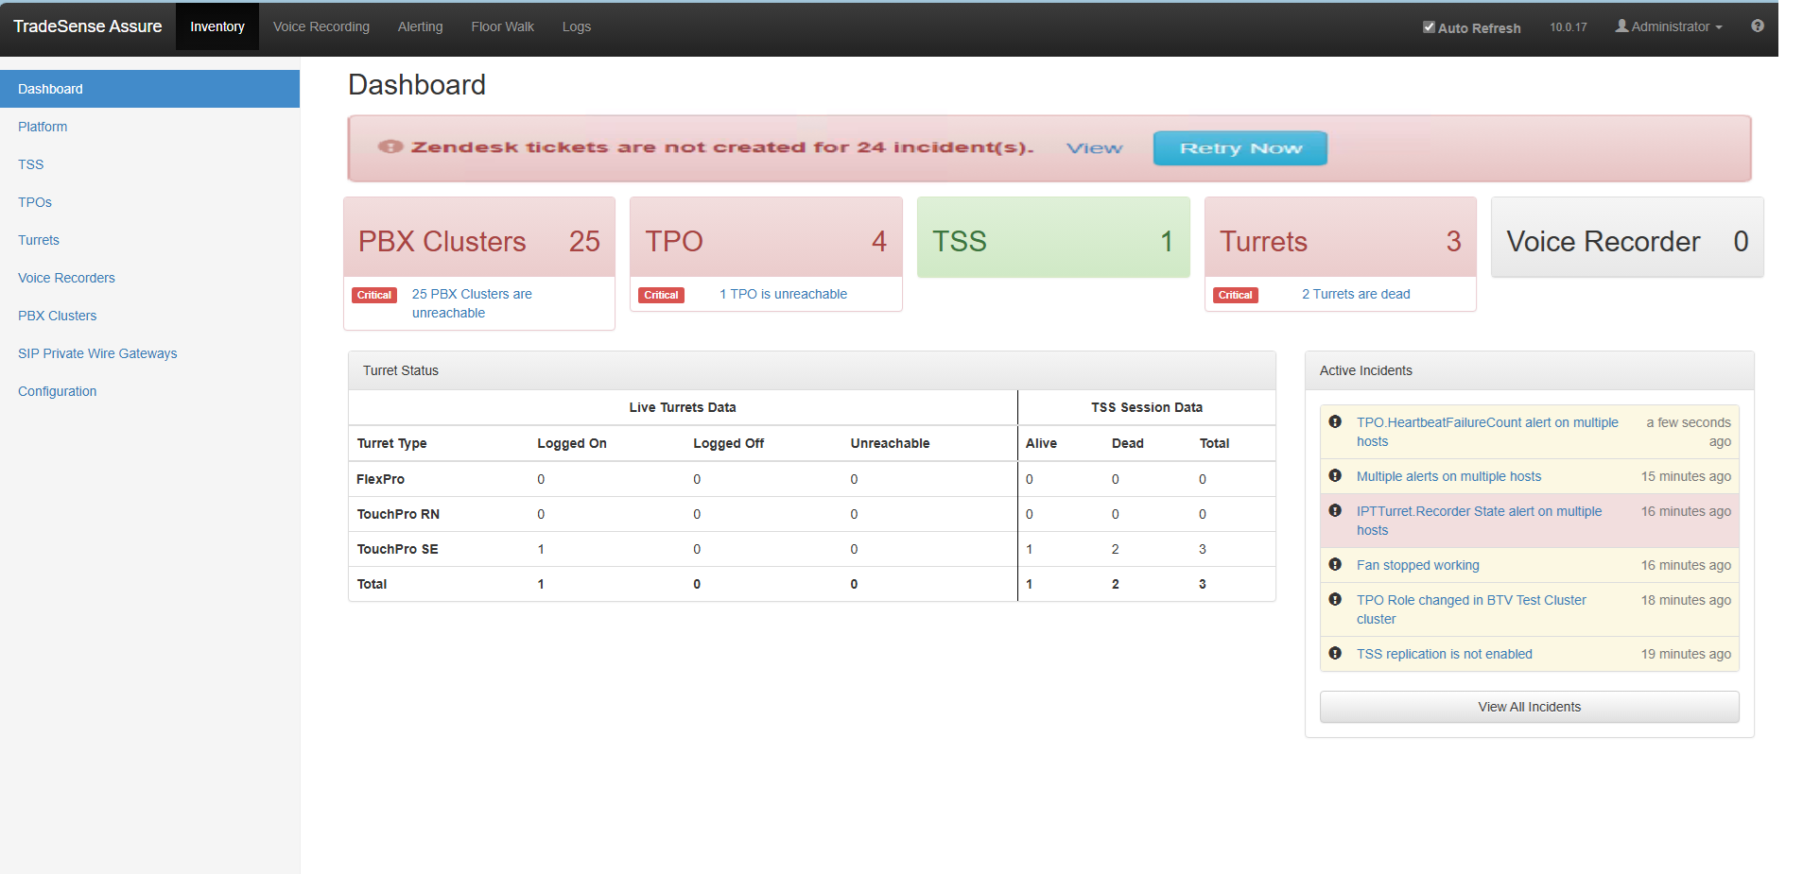Image resolution: width=1803 pixels, height=874 pixels.
Task: Click the Administrator user icon
Action: (x=1621, y=26)
